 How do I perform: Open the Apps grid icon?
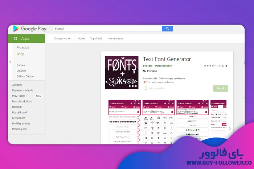[15, 39]
